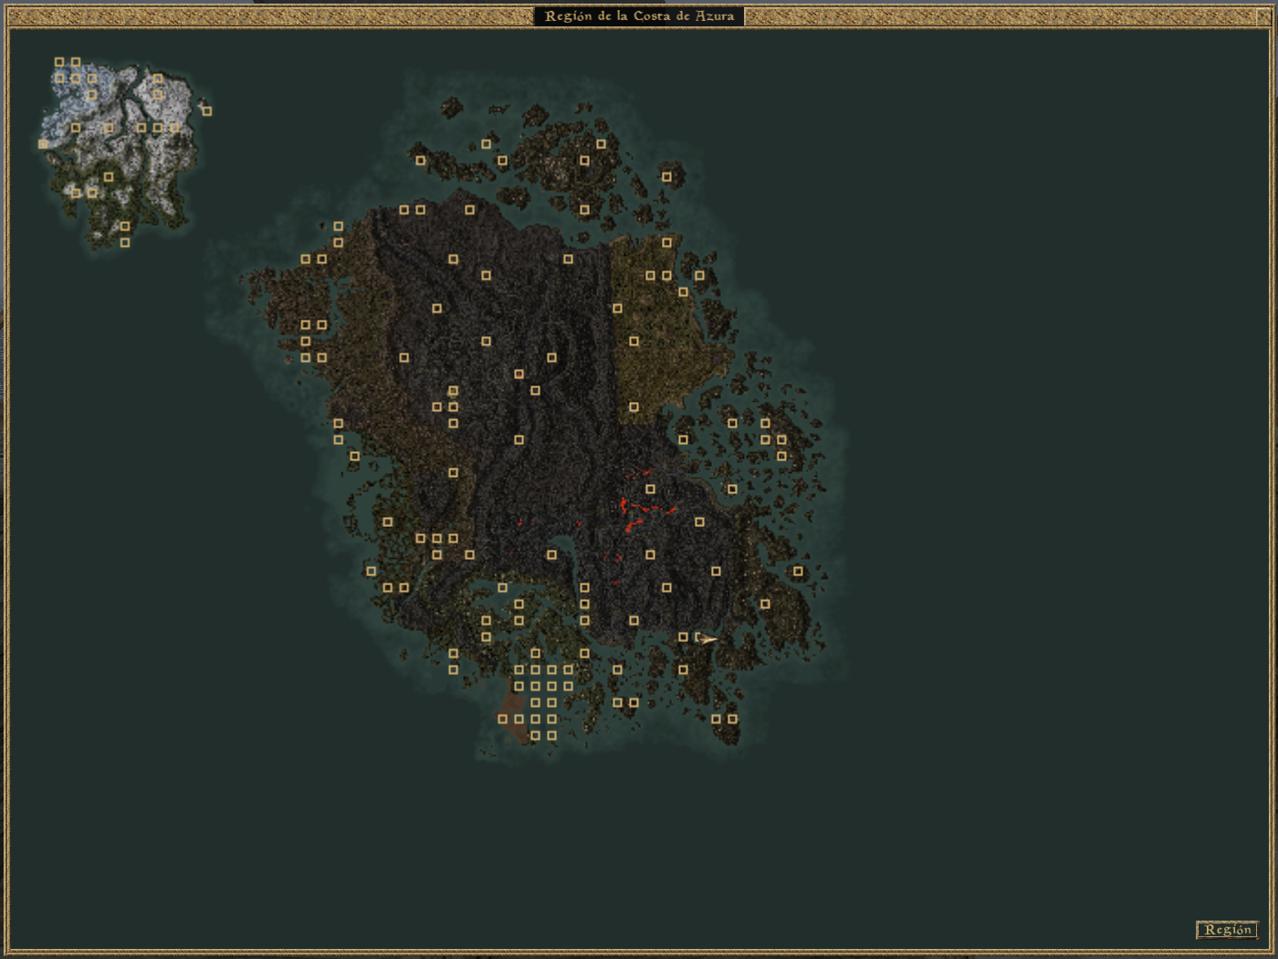Select the map marker partly hidden behind the player arrow
Screen dimensions: 1278x959
(697, 637)
